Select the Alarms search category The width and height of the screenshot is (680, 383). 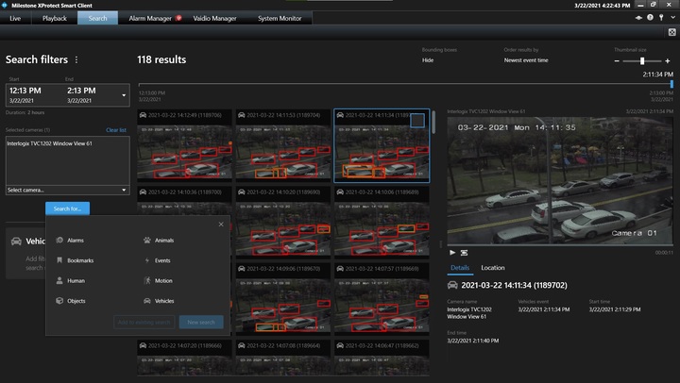75,241
